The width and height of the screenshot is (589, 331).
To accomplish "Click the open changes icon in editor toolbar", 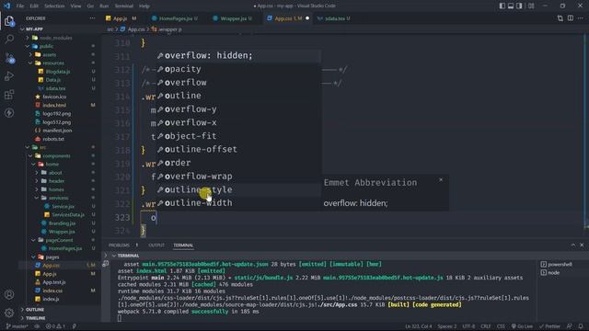I will (560, 18).
